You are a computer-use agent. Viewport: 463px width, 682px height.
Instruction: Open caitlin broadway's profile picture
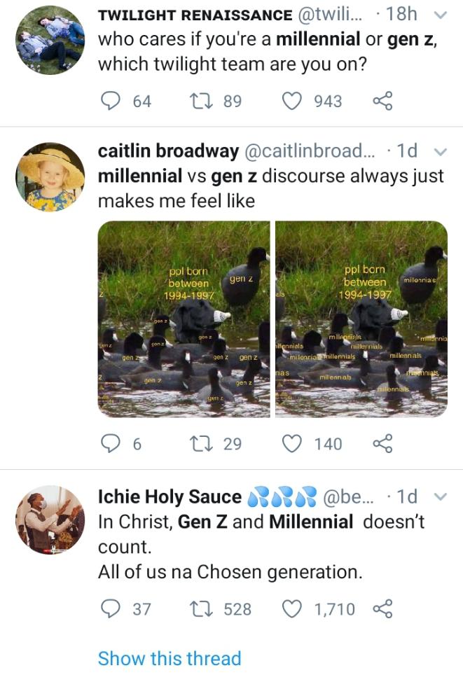coord(50,178)
